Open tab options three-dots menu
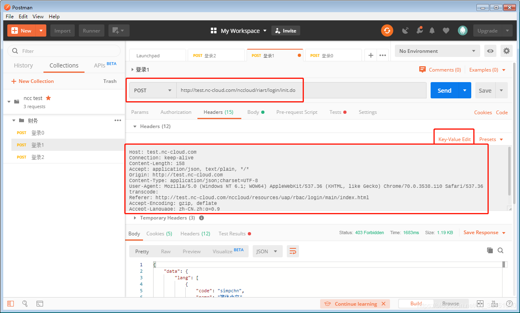Screen dimensions: 520x313 point(383,55)
